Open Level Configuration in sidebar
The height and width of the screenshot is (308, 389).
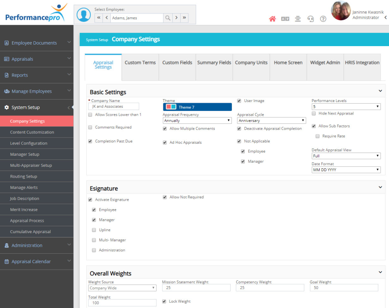point(37,143)
